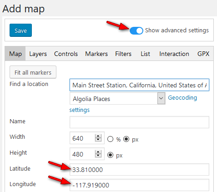Screen dimensions: 217x192
Task: Click the Find a location search field
Action: pos(139,85)
